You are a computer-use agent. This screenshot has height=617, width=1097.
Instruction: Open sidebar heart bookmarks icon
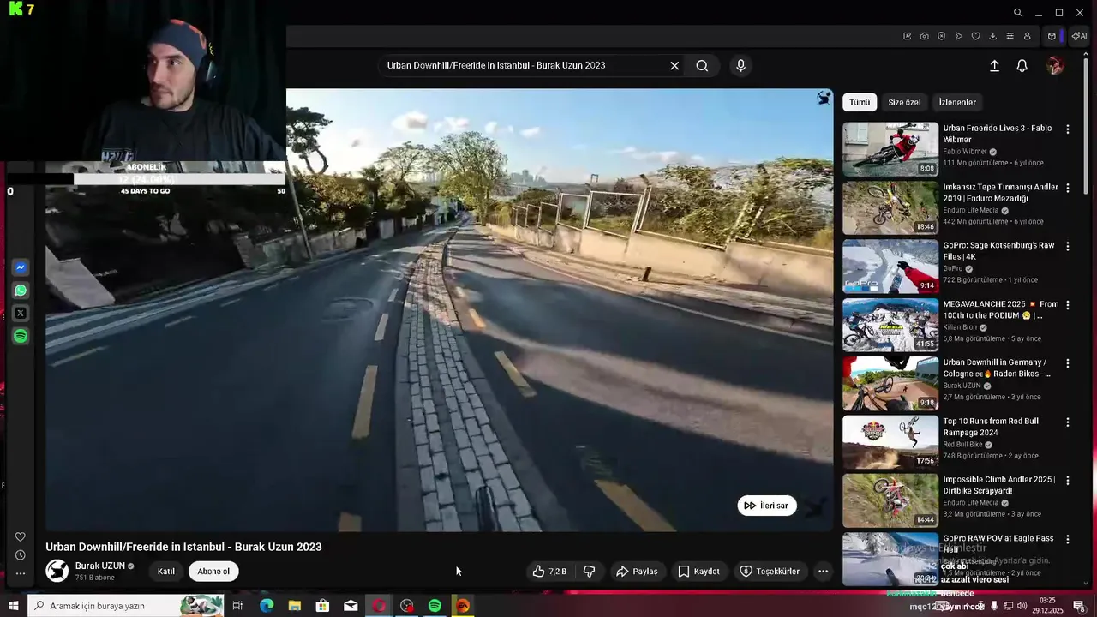coord(21,537)
